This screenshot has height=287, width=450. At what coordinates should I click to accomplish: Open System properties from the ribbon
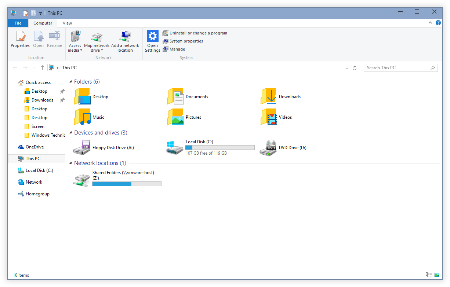183,41
